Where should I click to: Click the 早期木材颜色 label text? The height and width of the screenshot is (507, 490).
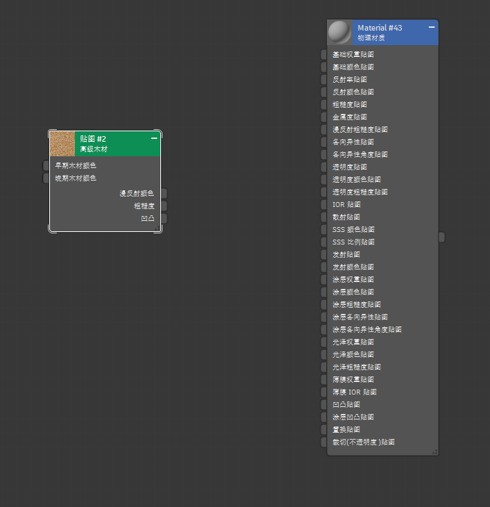coord(76,165)
